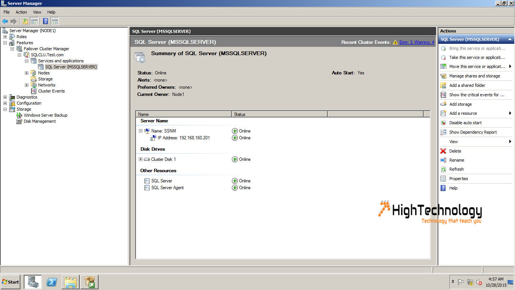
Task: Select IP Address: 192.168.160.201 row
Action: click(x=183, y=138)
